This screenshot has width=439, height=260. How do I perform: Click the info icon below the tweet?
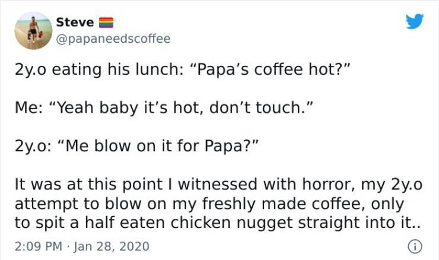(415, 246)
